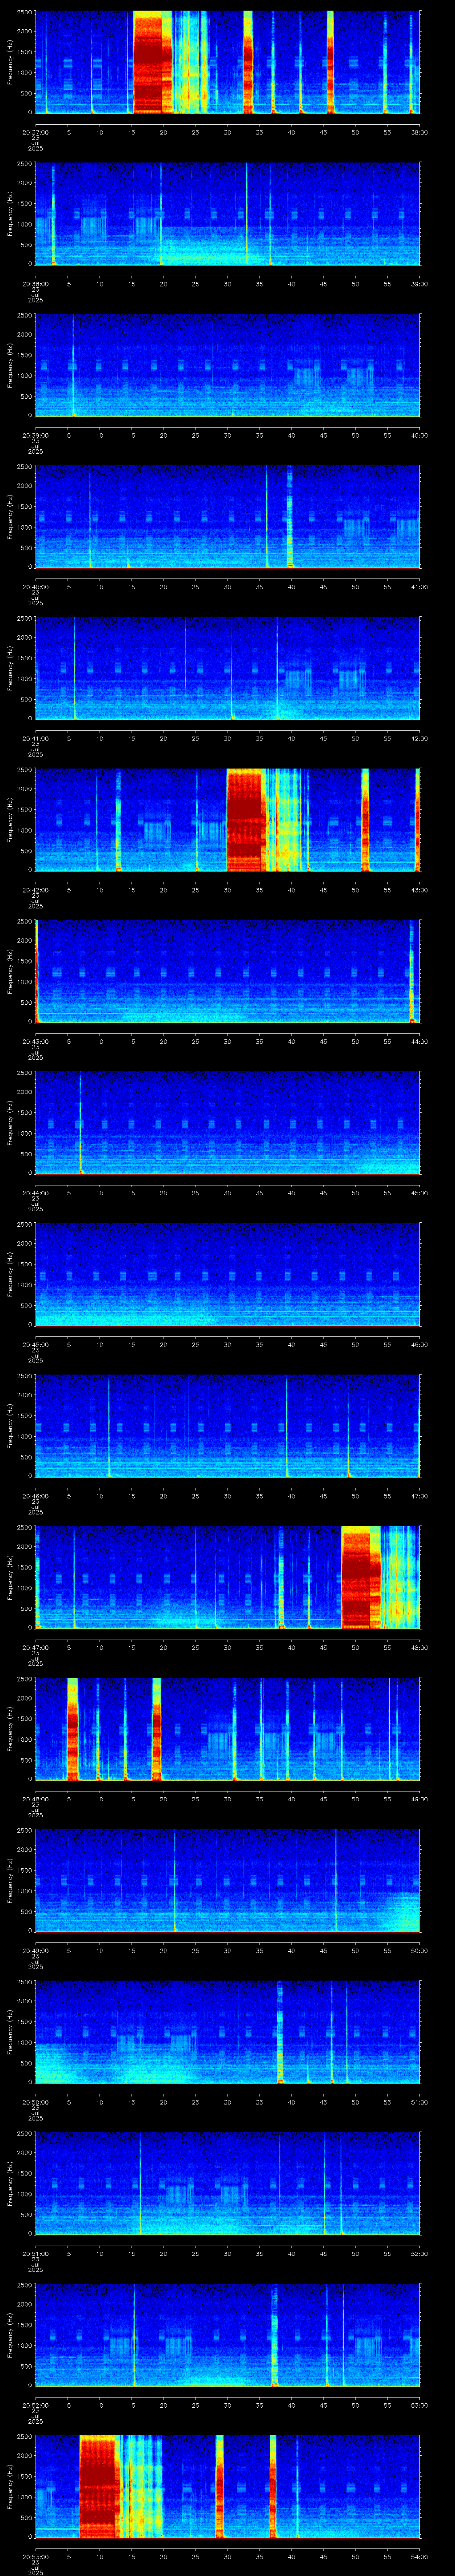Click the '20:43:00' start label
The width and height of the screenshot is (455, 2576).
36,1042
